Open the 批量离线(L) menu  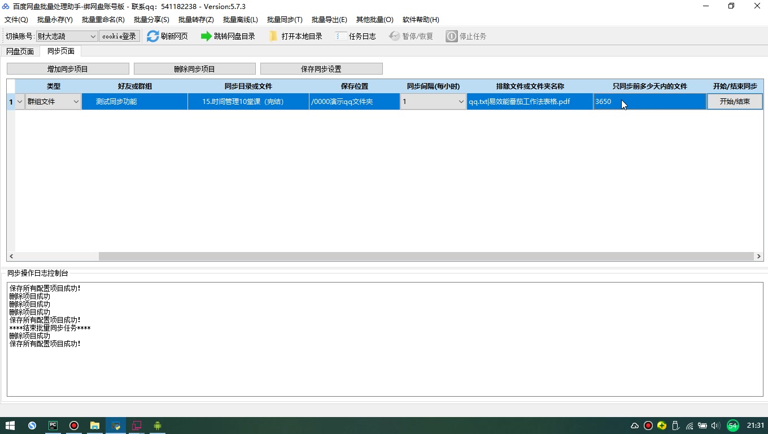241,20
